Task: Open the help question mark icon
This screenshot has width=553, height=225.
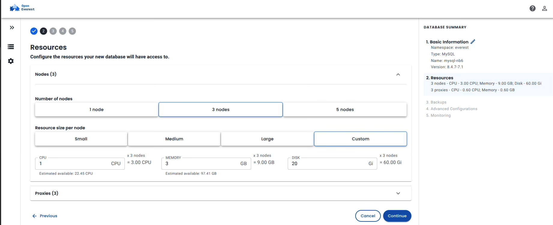Action: point(532,8)
